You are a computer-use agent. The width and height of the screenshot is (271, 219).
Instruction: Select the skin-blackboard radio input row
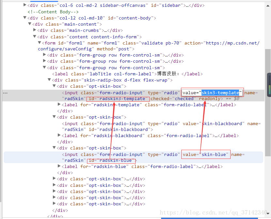click(x=161, y=126)
